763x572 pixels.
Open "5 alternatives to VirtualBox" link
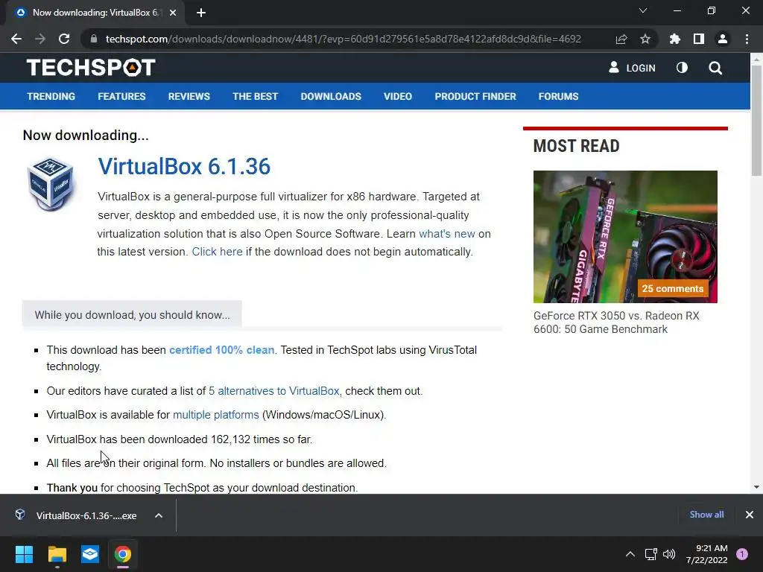coord(274,390)
